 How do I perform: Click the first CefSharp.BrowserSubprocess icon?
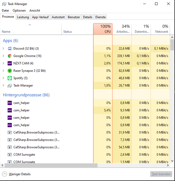pyautogui.click(x=10, y=132)
